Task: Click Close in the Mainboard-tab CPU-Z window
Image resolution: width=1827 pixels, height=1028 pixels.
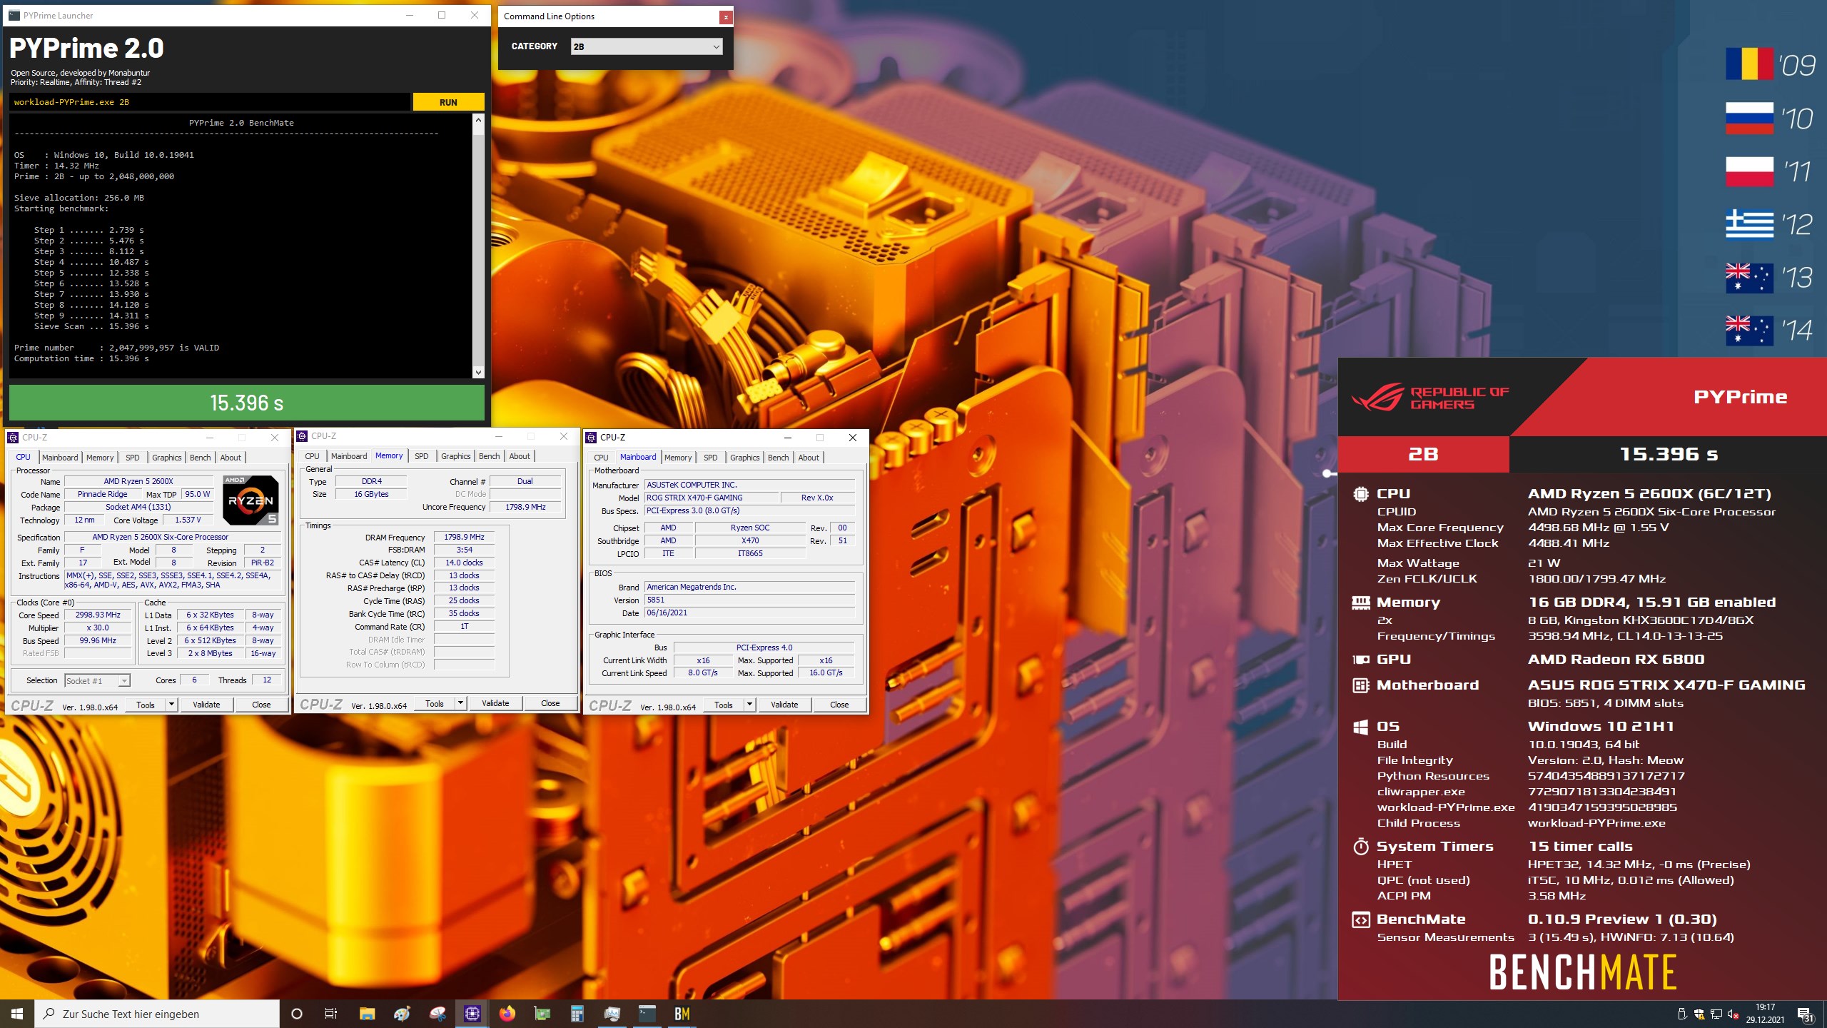Action: (x=839, y=705)
